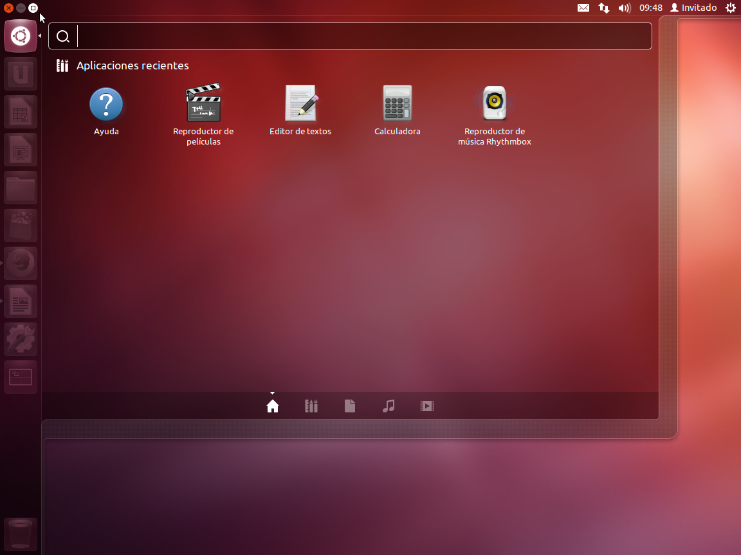Click the Ubuntu Dash home button
This screenshot has width=741, height=555.
click(x=21, y=36)
